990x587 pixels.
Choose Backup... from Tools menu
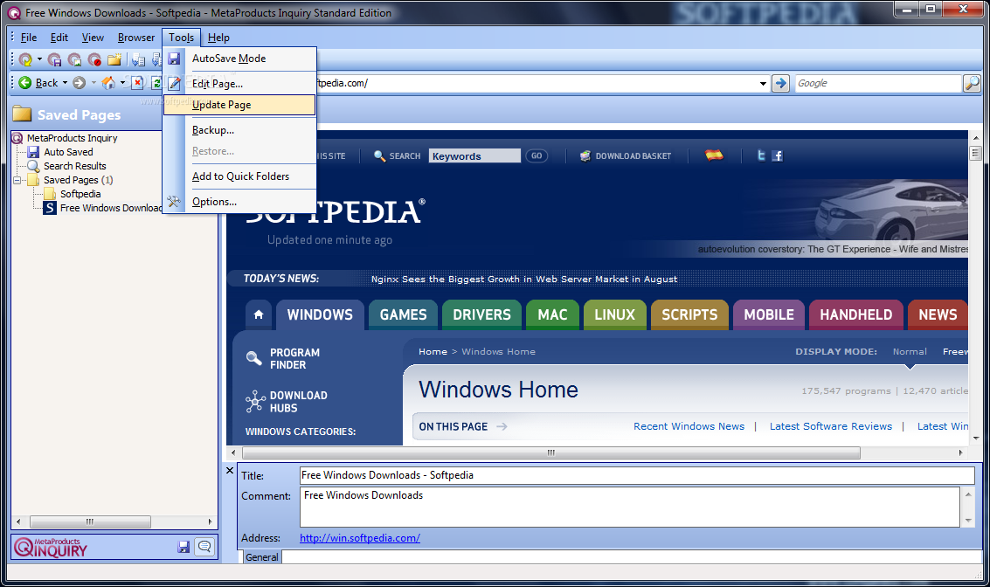tap(239, 130)
